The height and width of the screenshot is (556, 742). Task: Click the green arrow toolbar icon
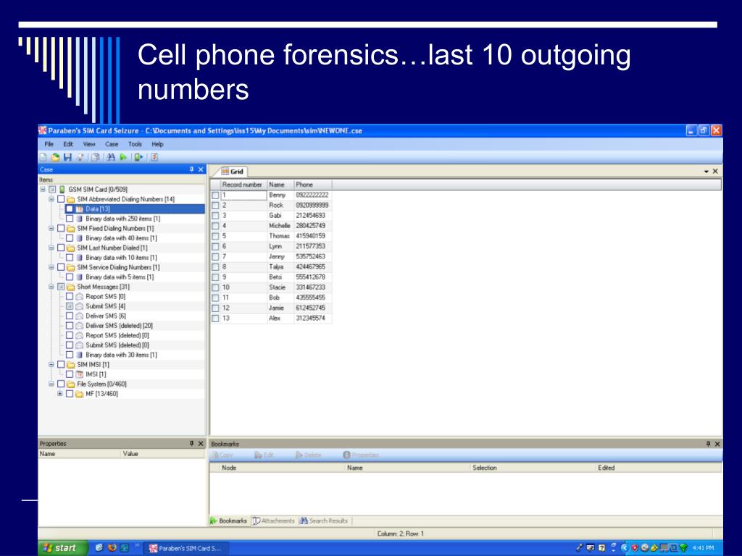click(x=123, y=157)
